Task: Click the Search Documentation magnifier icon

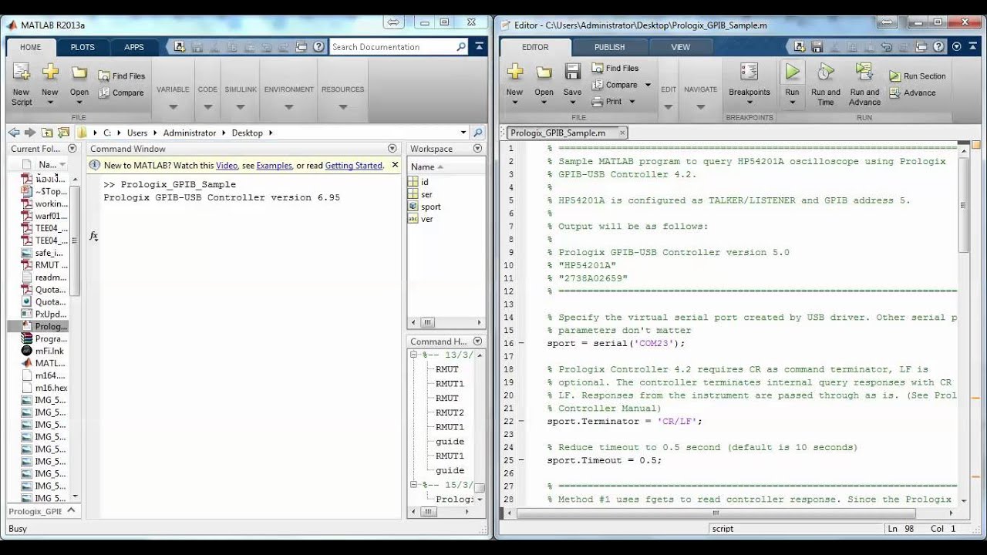Action: 461,47
